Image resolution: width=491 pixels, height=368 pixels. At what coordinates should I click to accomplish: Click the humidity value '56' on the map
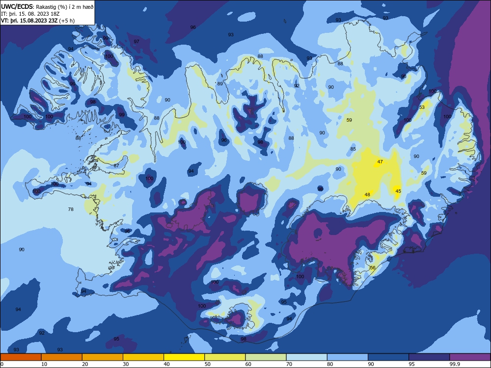click(x=372, y=268)
